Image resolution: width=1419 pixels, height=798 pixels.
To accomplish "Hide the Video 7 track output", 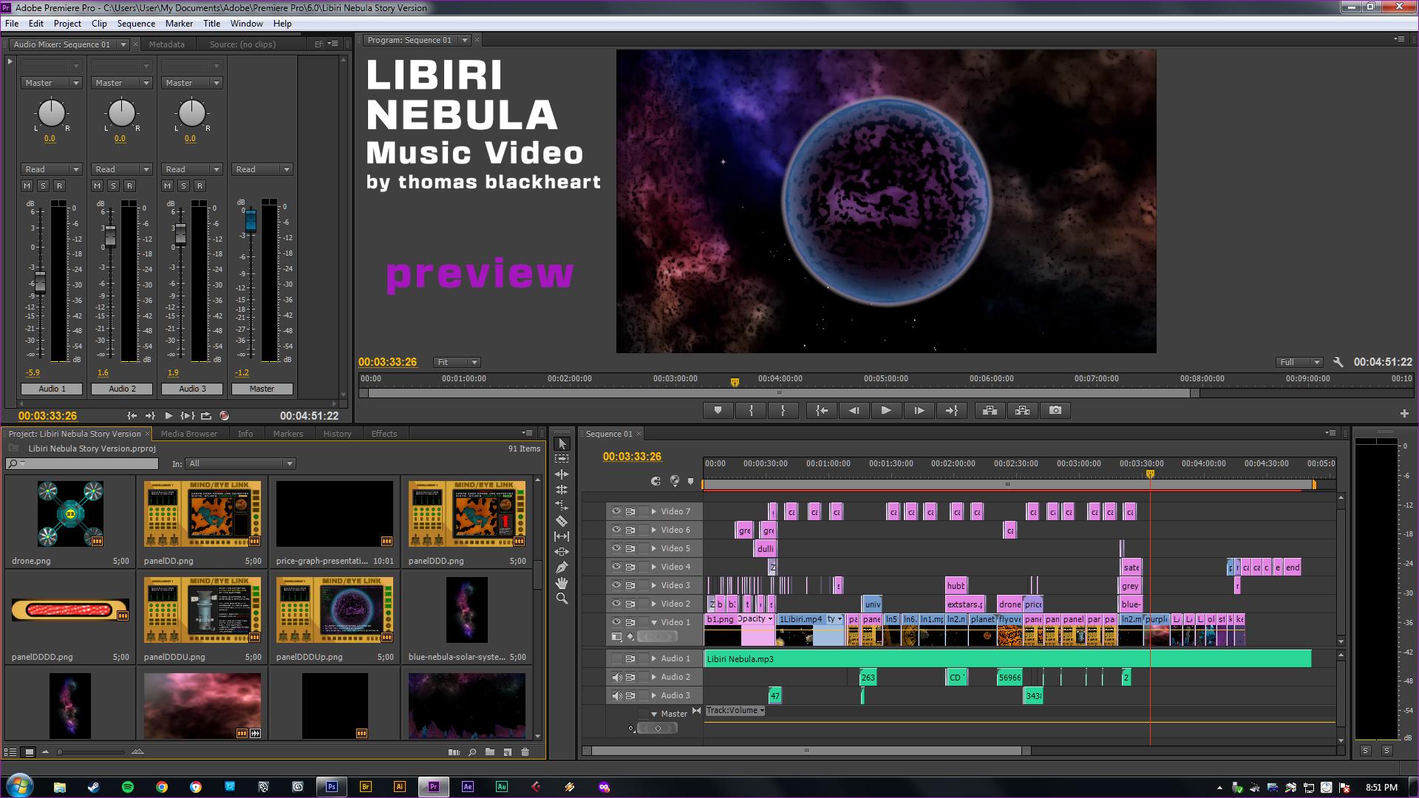I will coord(616,511).
